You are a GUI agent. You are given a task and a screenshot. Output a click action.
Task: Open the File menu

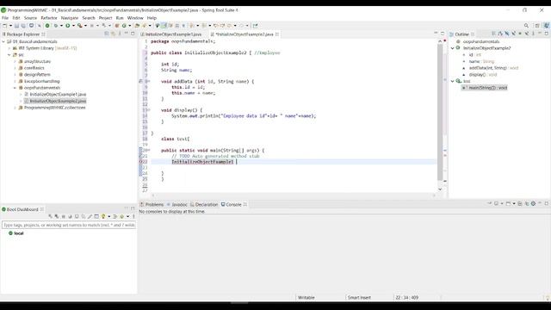pyautogui.click(x=5, y=18)
